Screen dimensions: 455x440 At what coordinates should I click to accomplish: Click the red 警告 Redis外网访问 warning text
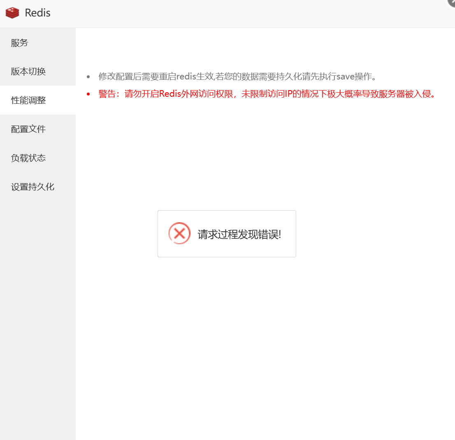pyautogui.click(x=267, y=94)
